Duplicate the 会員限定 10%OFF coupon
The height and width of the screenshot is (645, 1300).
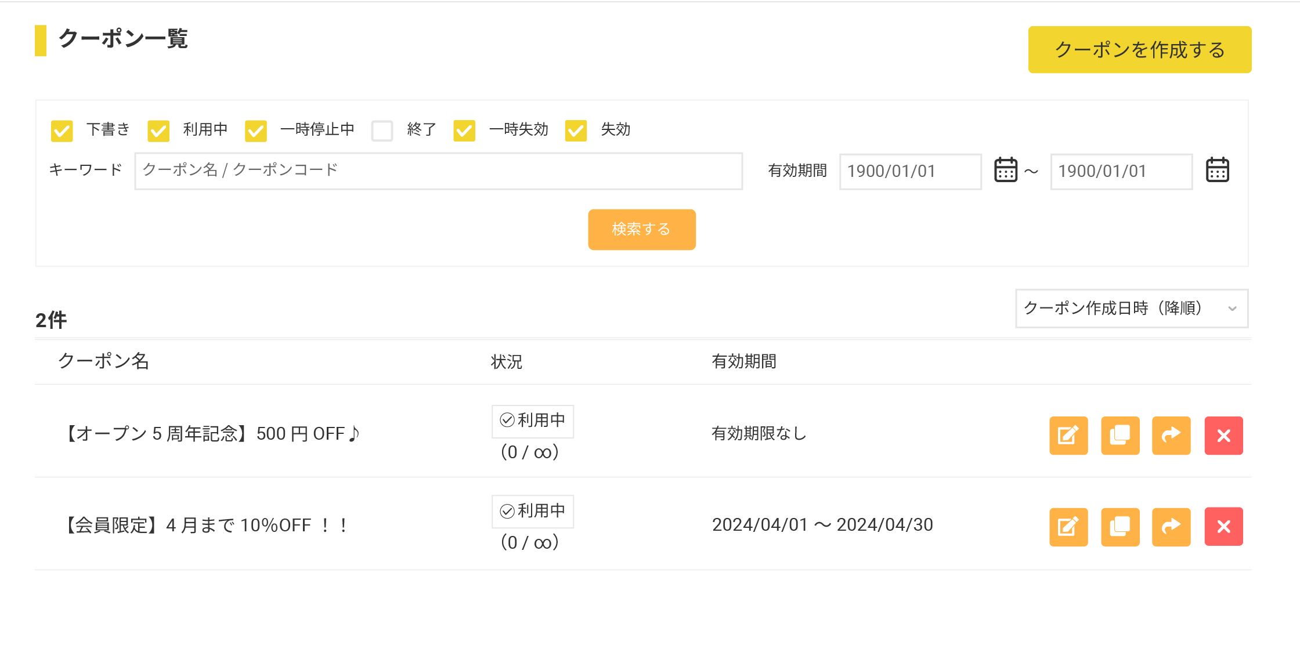pos(1120,527)
